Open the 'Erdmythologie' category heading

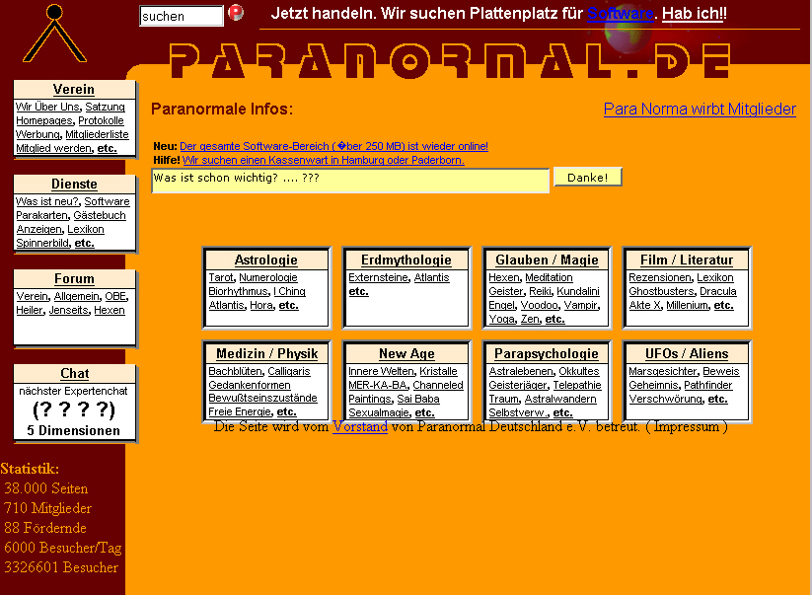(x=406, y=260)
